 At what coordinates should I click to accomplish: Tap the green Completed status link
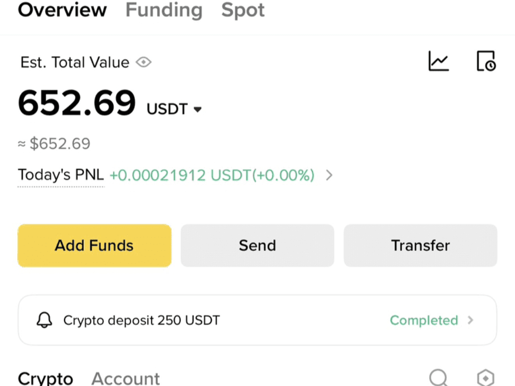[x=424, y=320]
